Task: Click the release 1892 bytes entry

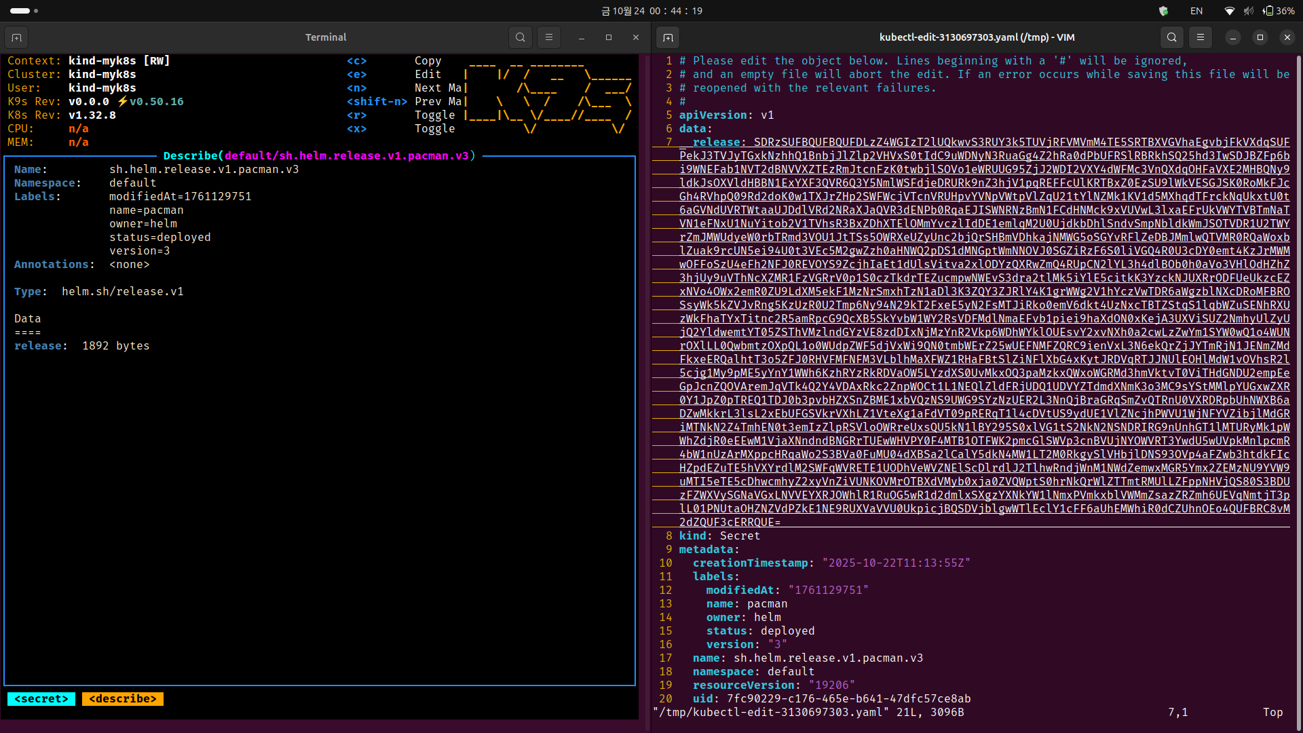Action: (x=82, y=346)
